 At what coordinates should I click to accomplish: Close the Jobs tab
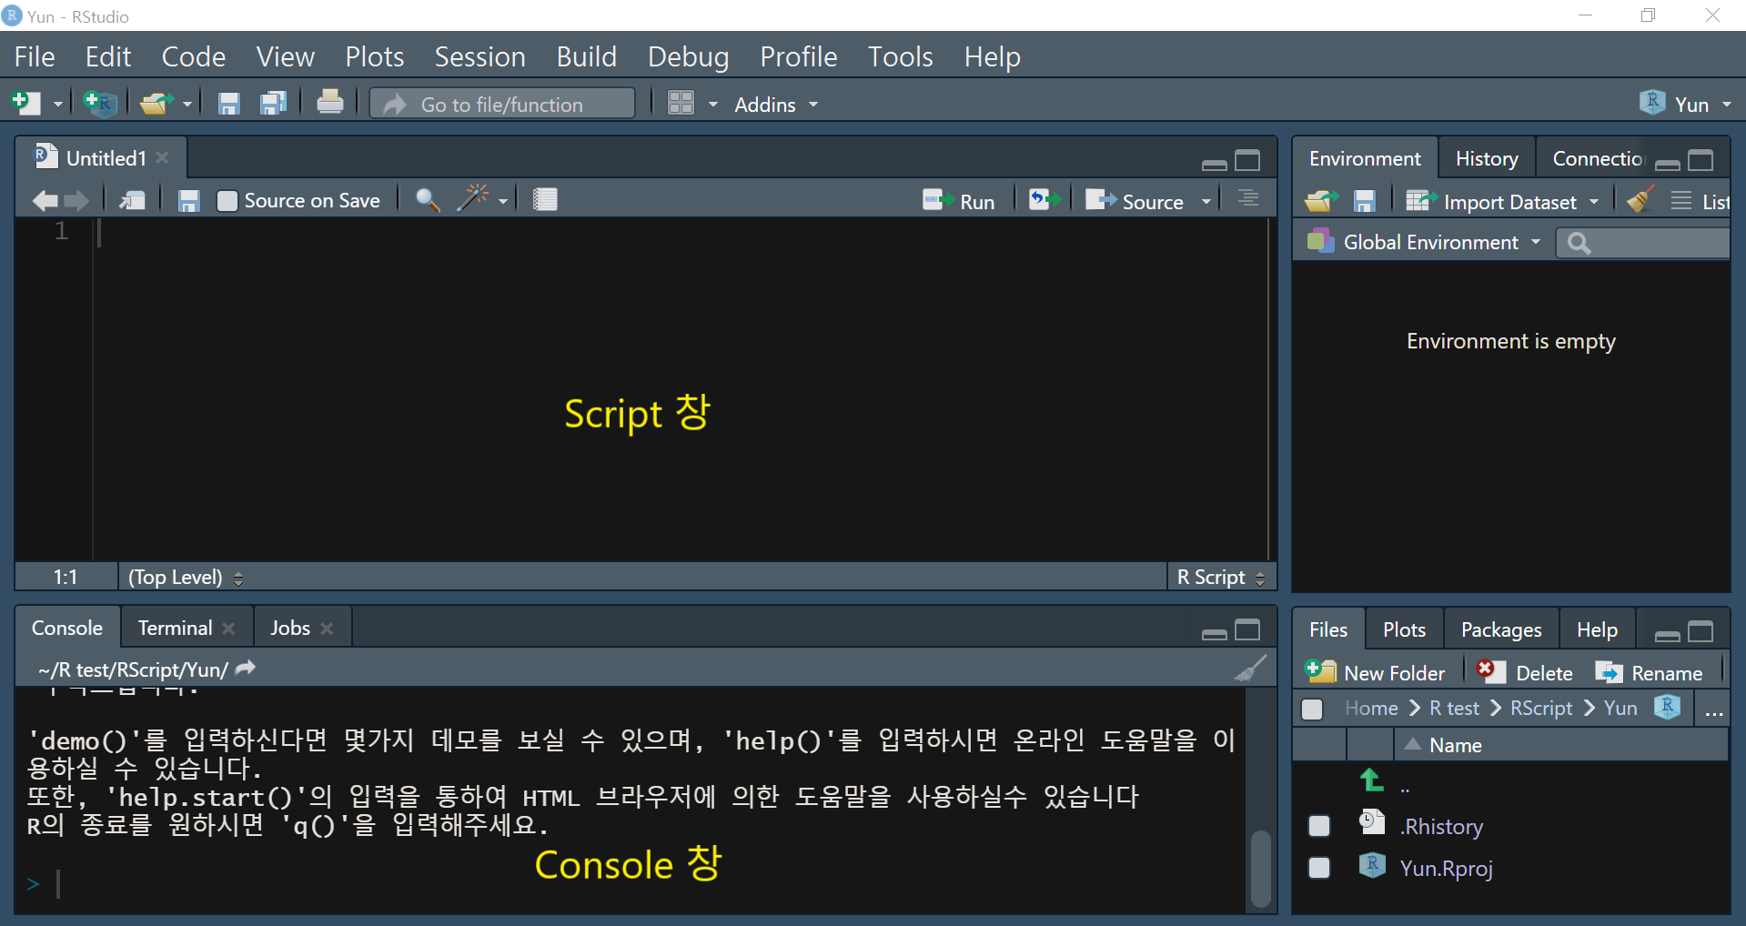328,629
